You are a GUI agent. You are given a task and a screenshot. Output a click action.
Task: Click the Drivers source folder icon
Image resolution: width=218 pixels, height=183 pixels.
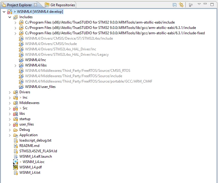pyautogui.click(x=16, y=92)
